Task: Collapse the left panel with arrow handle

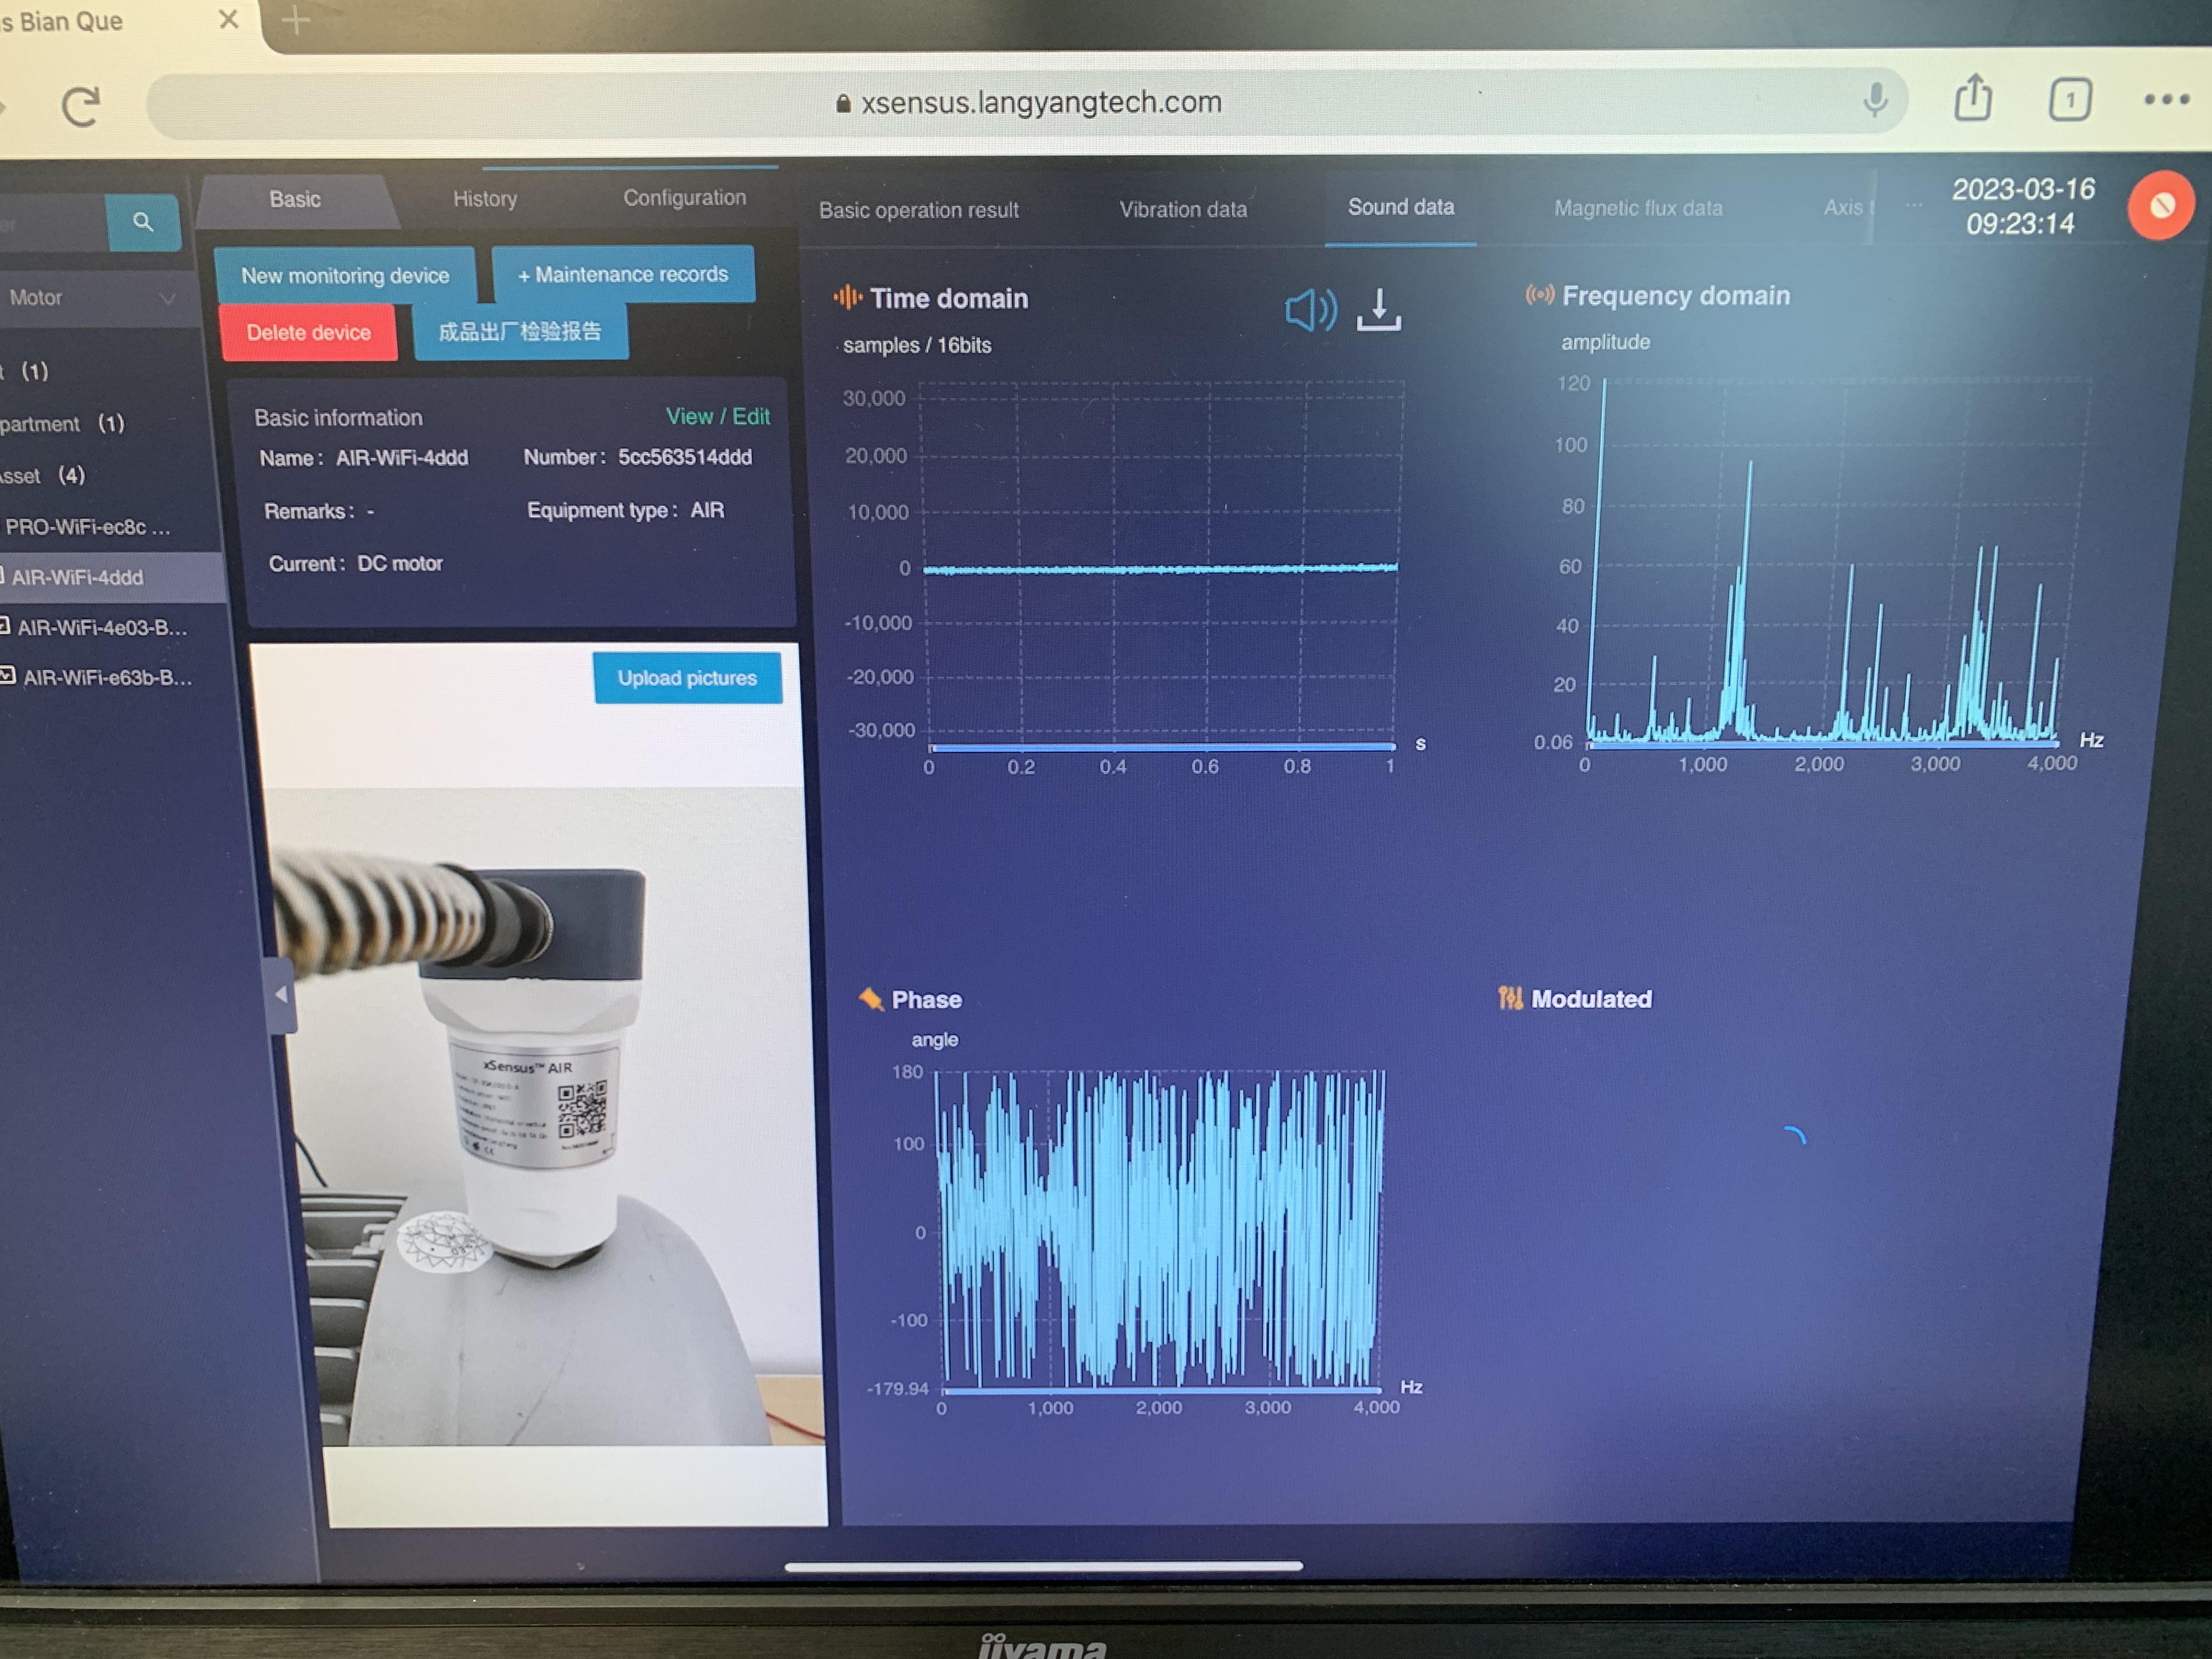Action: point(281,995)
